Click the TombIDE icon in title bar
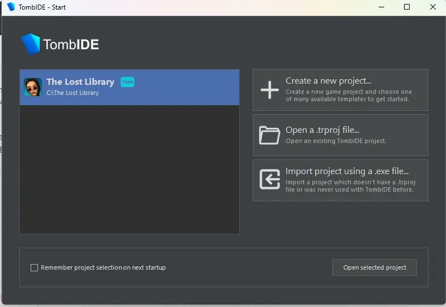Image resolution: width=446 pixels, height=307 pixels. (11, 7)
